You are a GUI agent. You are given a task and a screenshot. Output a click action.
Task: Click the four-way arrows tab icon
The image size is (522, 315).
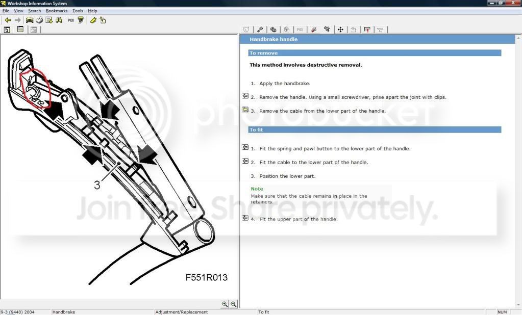(340, 30)
